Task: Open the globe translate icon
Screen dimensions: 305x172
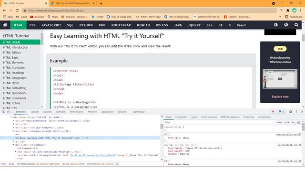Action: click(x=286, y=25)
